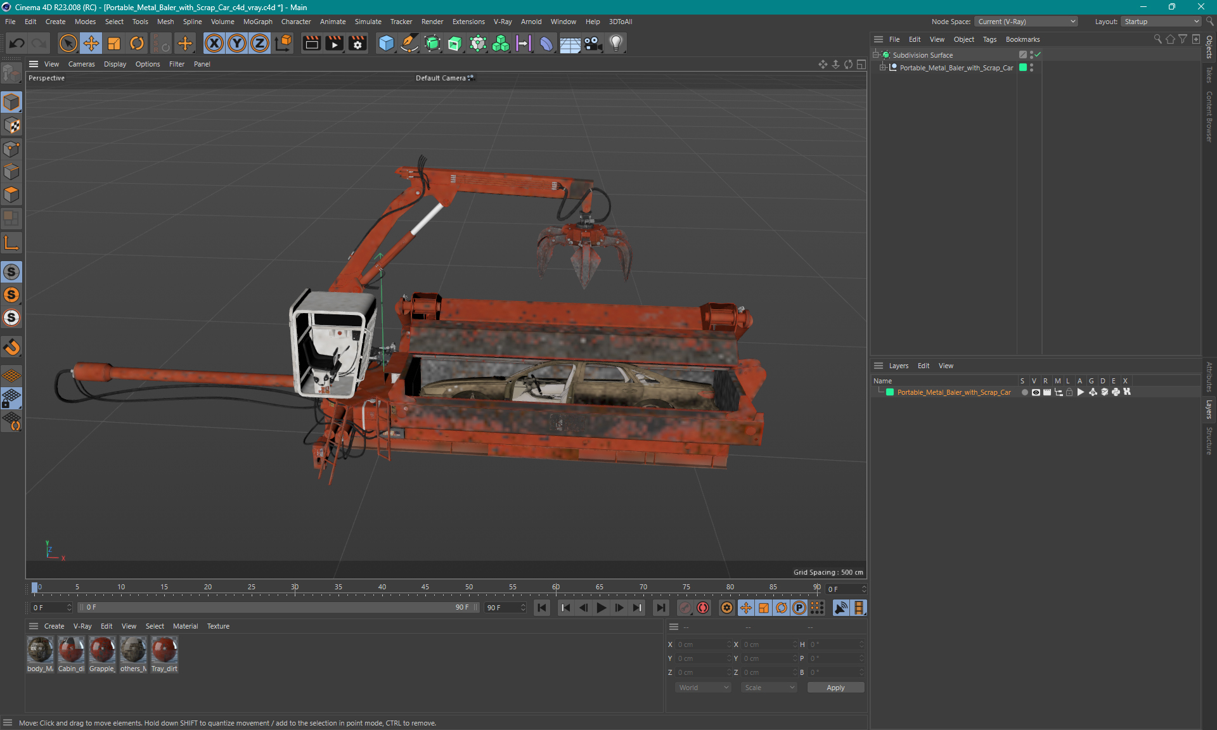This screenshot has width=1217, height=730.
Task: Open Material manager hamburger menu
Action: (33, 626)
